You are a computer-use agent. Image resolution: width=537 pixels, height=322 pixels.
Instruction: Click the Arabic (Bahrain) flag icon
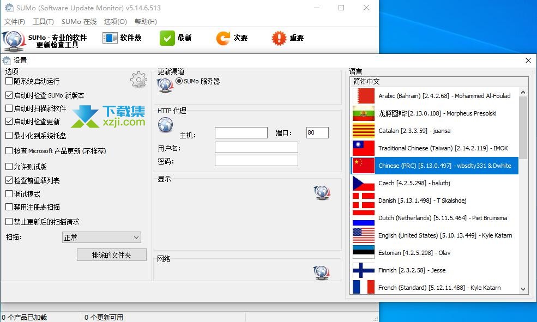(364, 96)
